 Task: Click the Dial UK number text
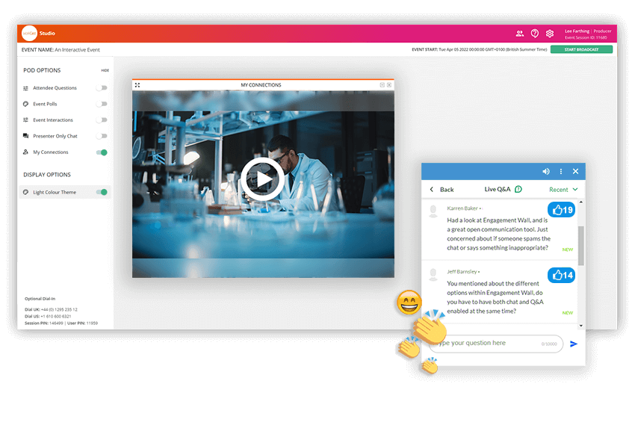[51, 309]
